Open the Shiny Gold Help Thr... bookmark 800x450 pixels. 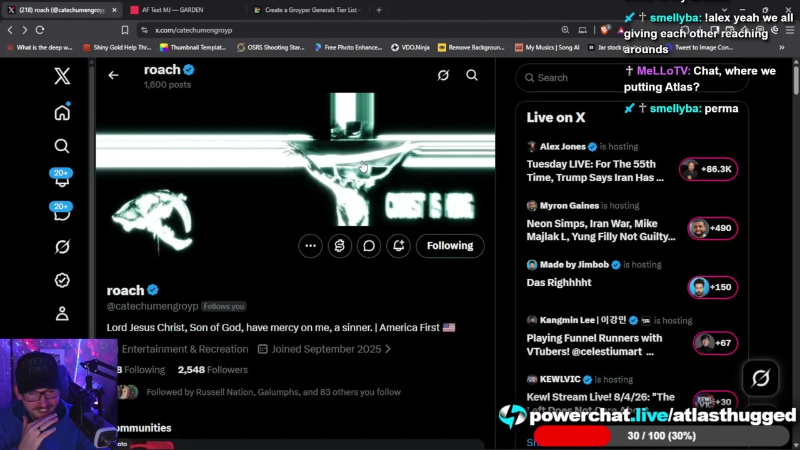tap(117, 47)
